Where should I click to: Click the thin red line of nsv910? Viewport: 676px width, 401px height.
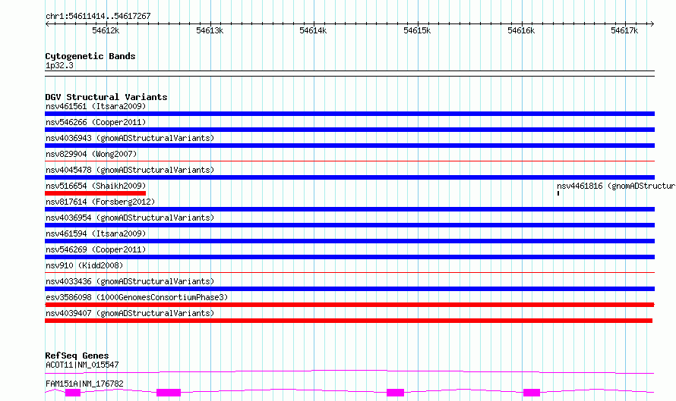[x=349, y=273]
